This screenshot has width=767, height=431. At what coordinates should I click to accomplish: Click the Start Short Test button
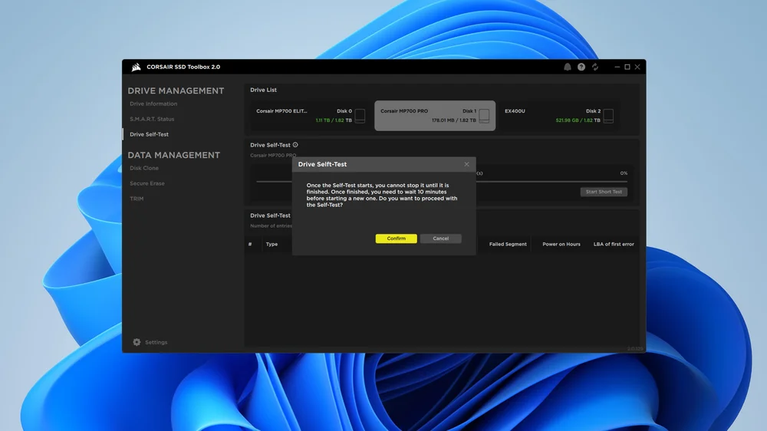coord(604,192)
